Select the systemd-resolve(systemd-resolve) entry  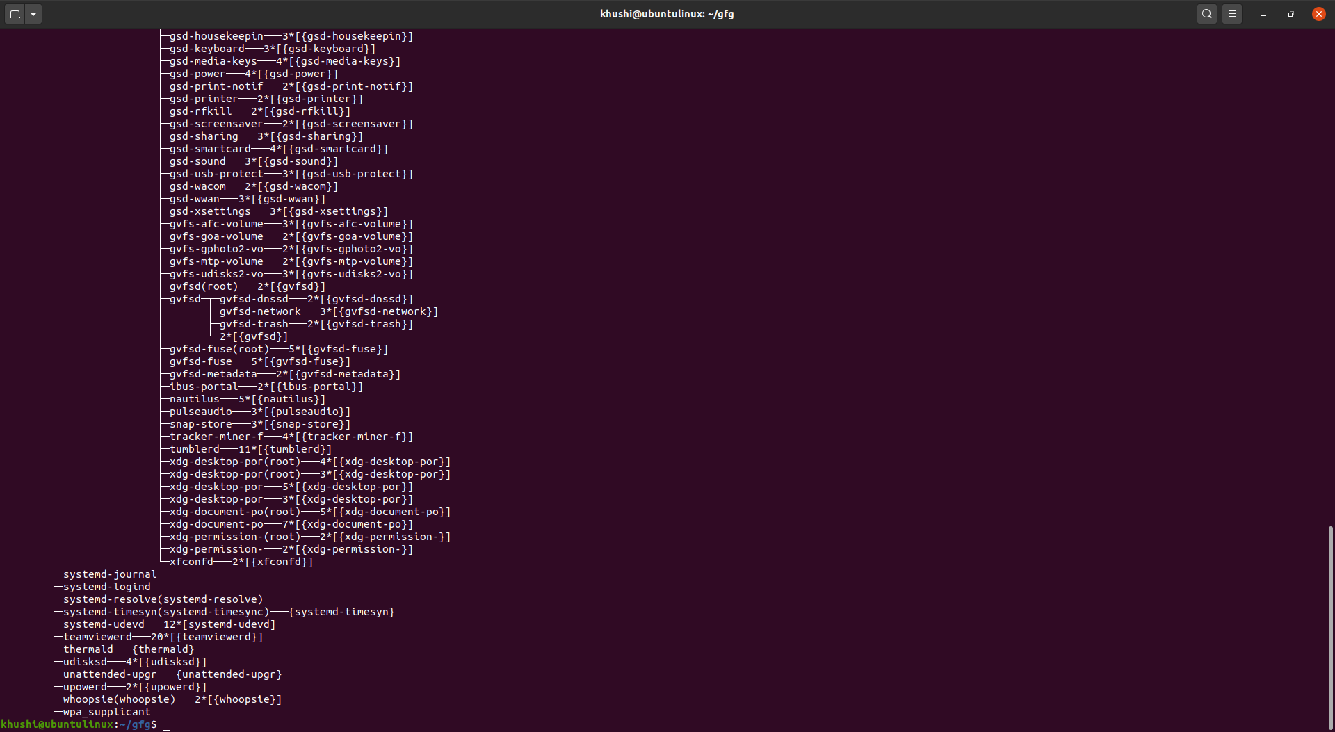(163, 599)
